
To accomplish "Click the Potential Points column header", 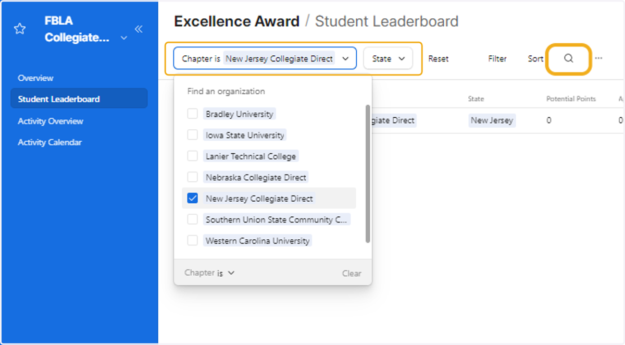I will 571,98.
